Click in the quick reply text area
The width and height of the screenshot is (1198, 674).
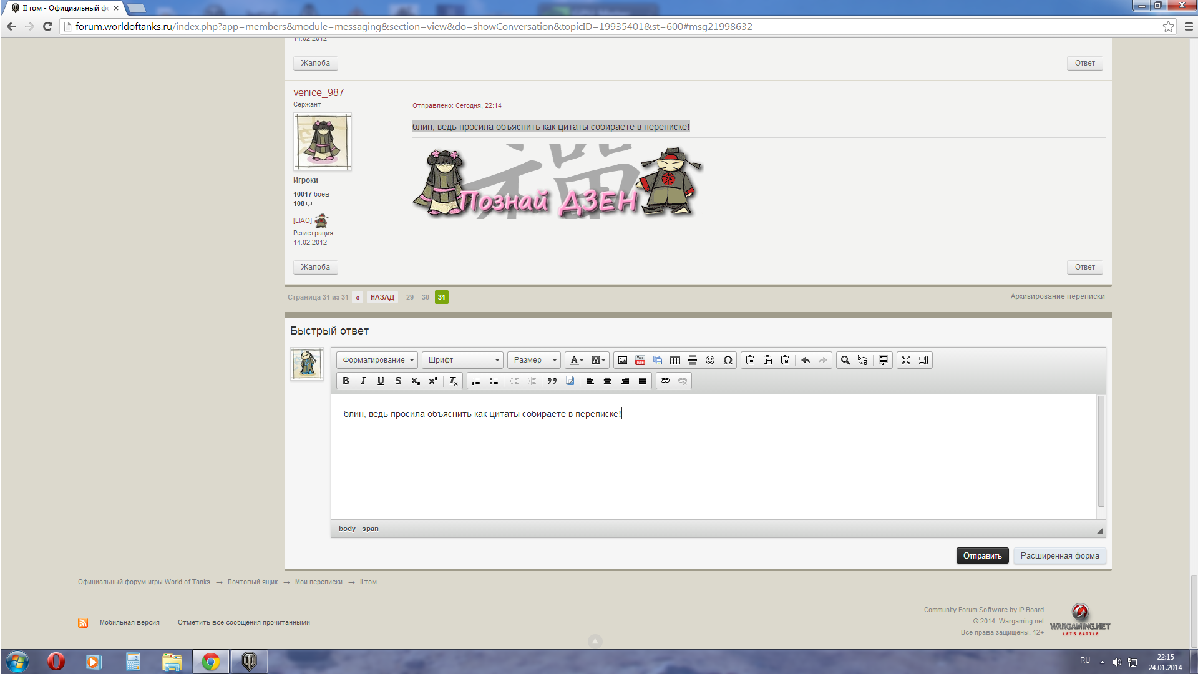[714, 457]
